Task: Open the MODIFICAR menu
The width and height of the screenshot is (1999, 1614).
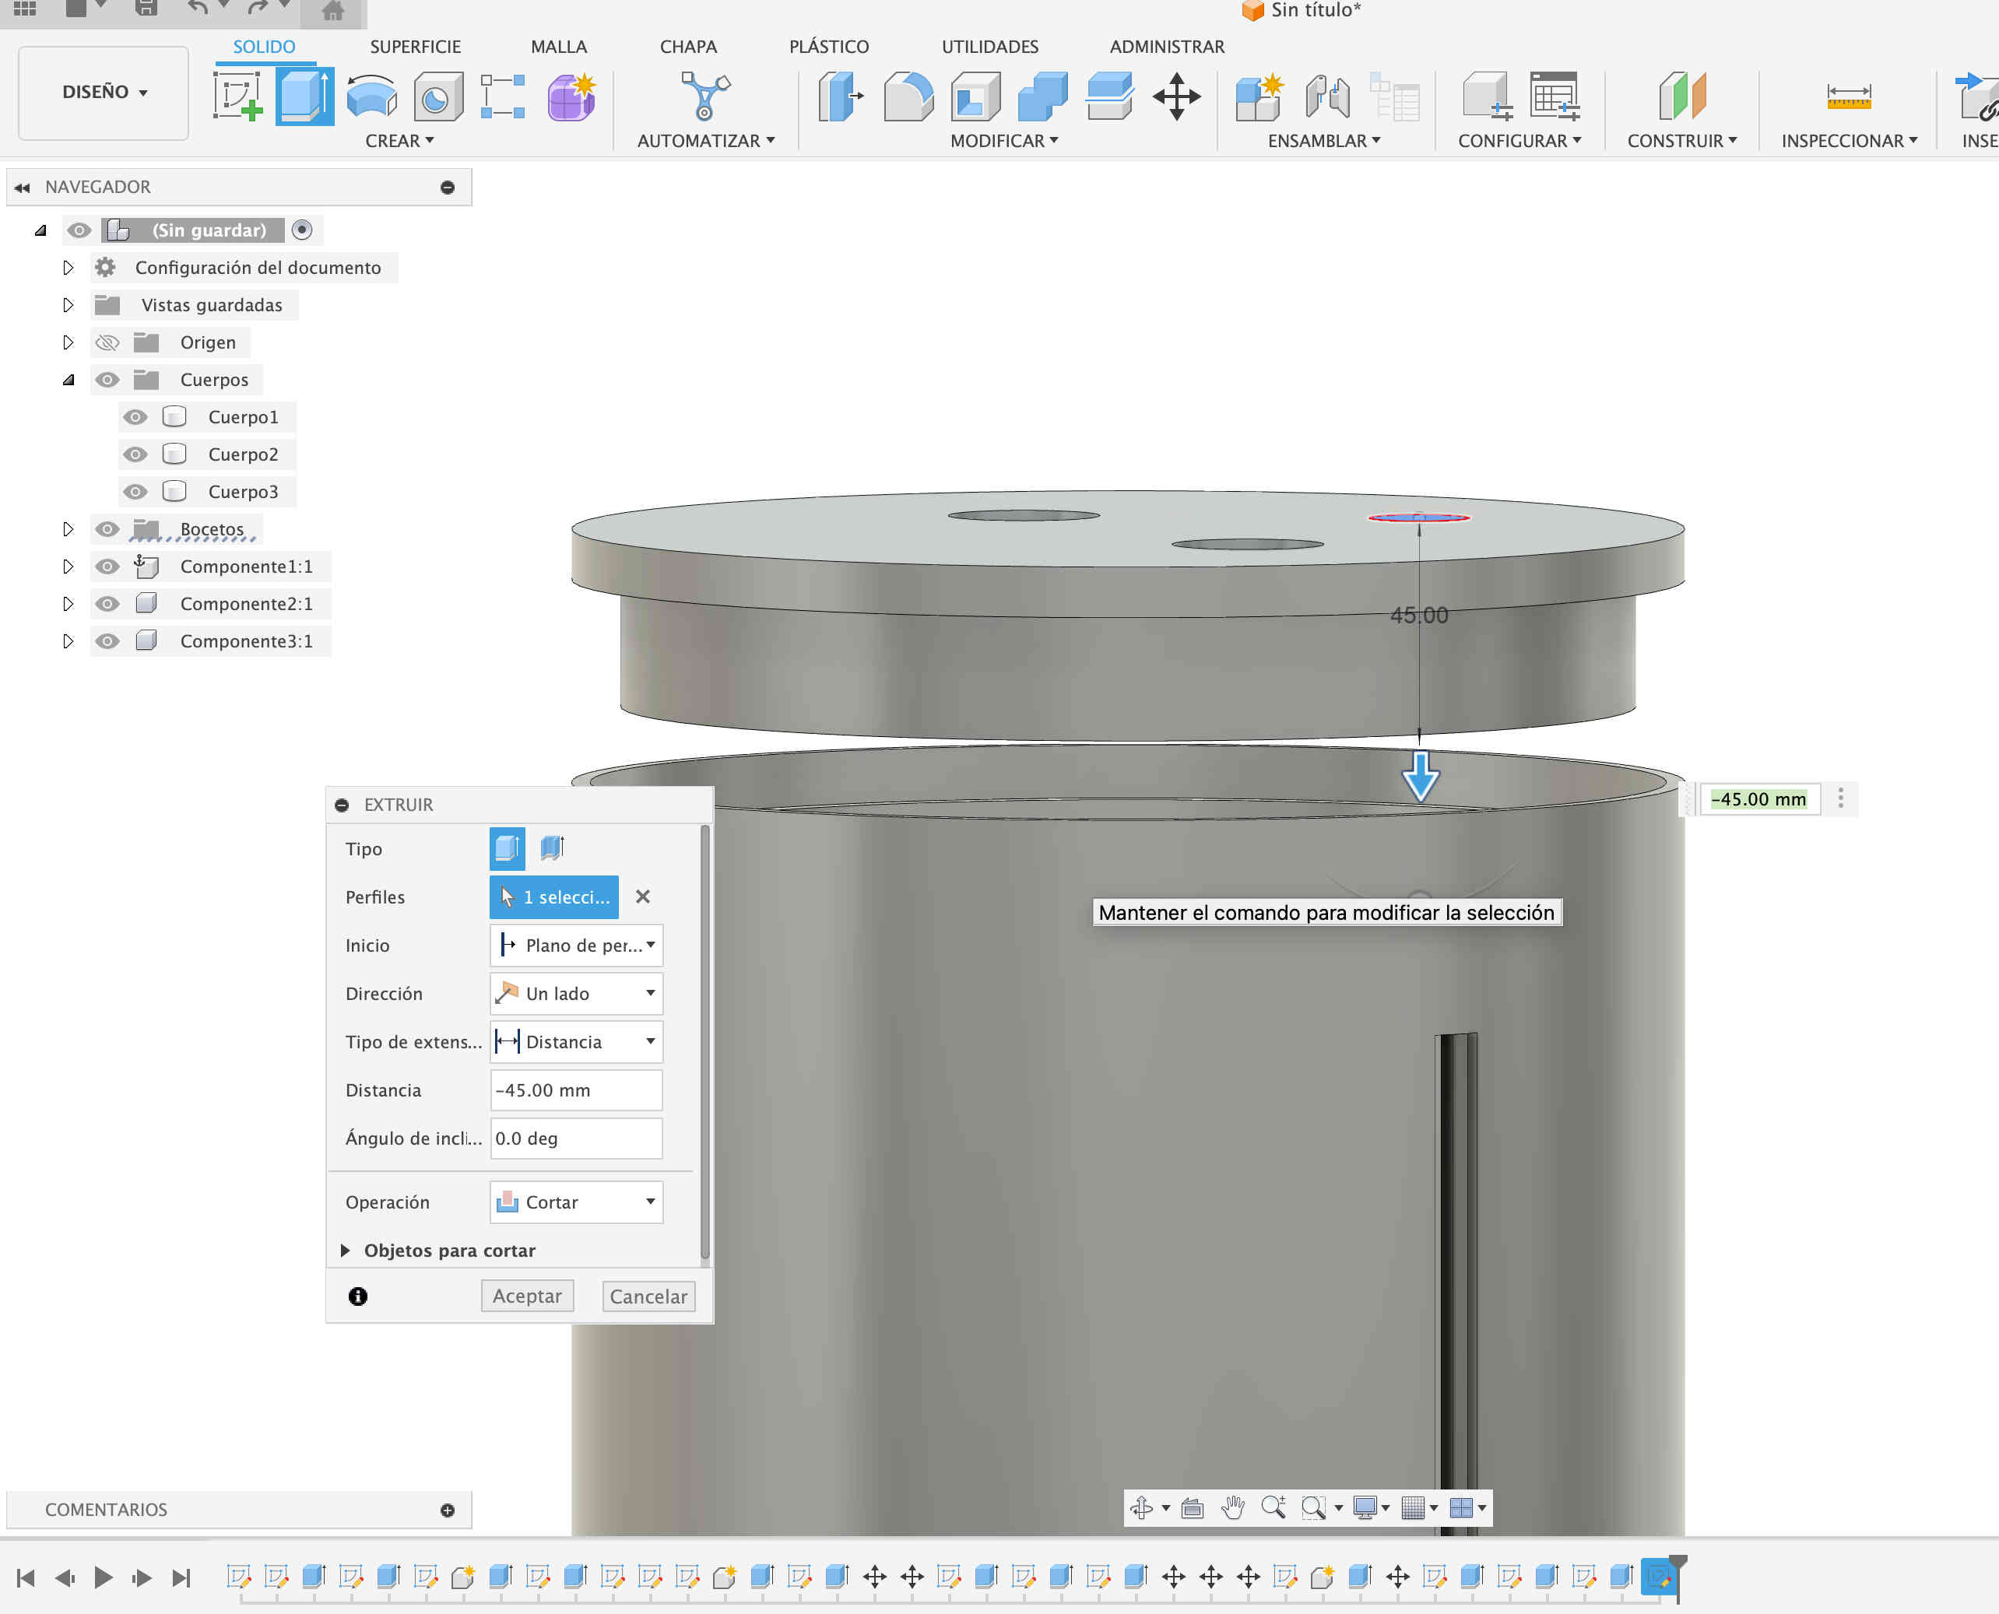Action: tap(1004, 140)
